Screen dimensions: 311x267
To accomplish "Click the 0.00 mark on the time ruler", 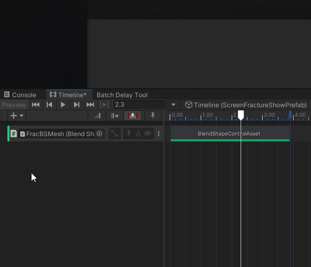I will (178, 115).
